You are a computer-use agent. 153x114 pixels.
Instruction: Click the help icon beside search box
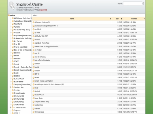143,3
